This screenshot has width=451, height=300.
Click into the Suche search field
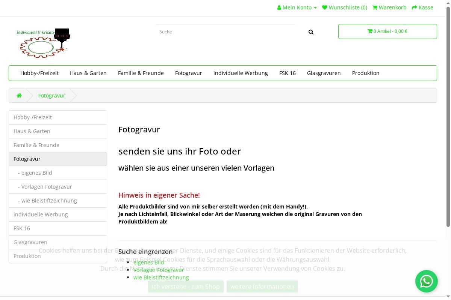(225, 32)
